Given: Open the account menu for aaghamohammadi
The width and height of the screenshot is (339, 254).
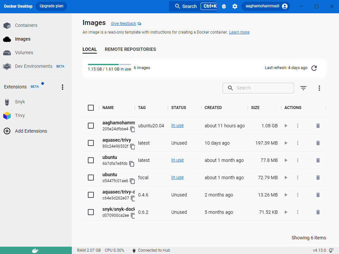Looking at the screenshot, I should point(265,6).
